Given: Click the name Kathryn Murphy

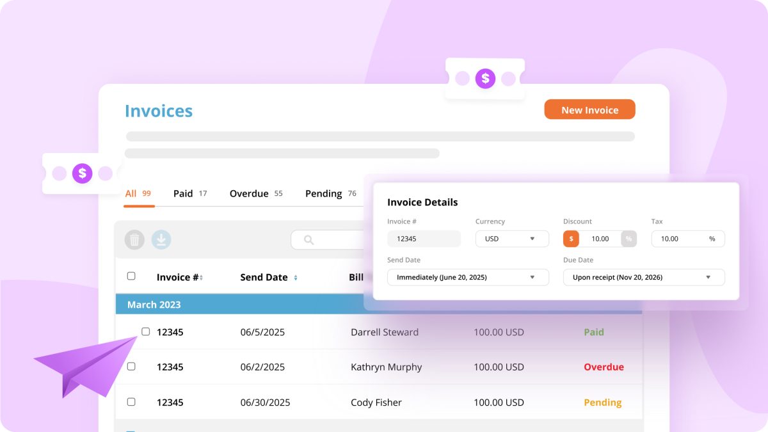Looking at the screenshot, I should (387, 367).
